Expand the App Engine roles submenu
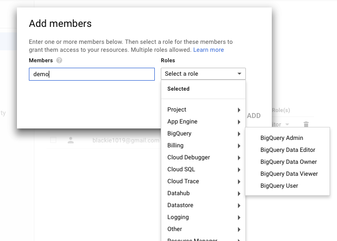The image size is (337, 241). click(203, 121)
